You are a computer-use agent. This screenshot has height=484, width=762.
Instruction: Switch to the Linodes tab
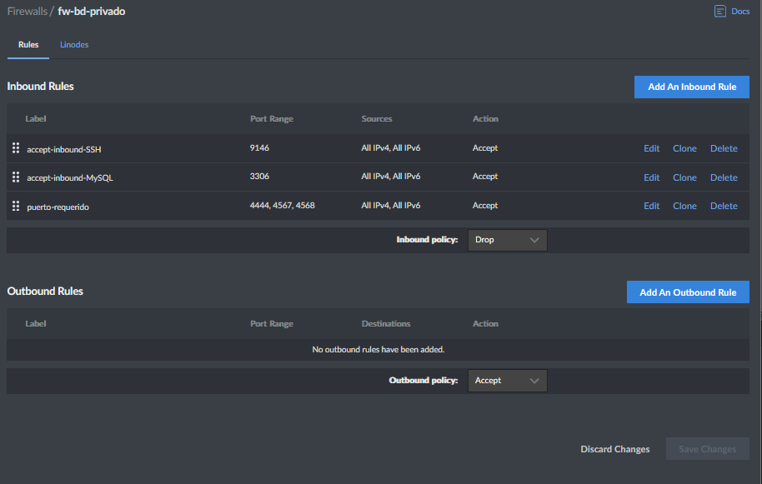[74, 45]
